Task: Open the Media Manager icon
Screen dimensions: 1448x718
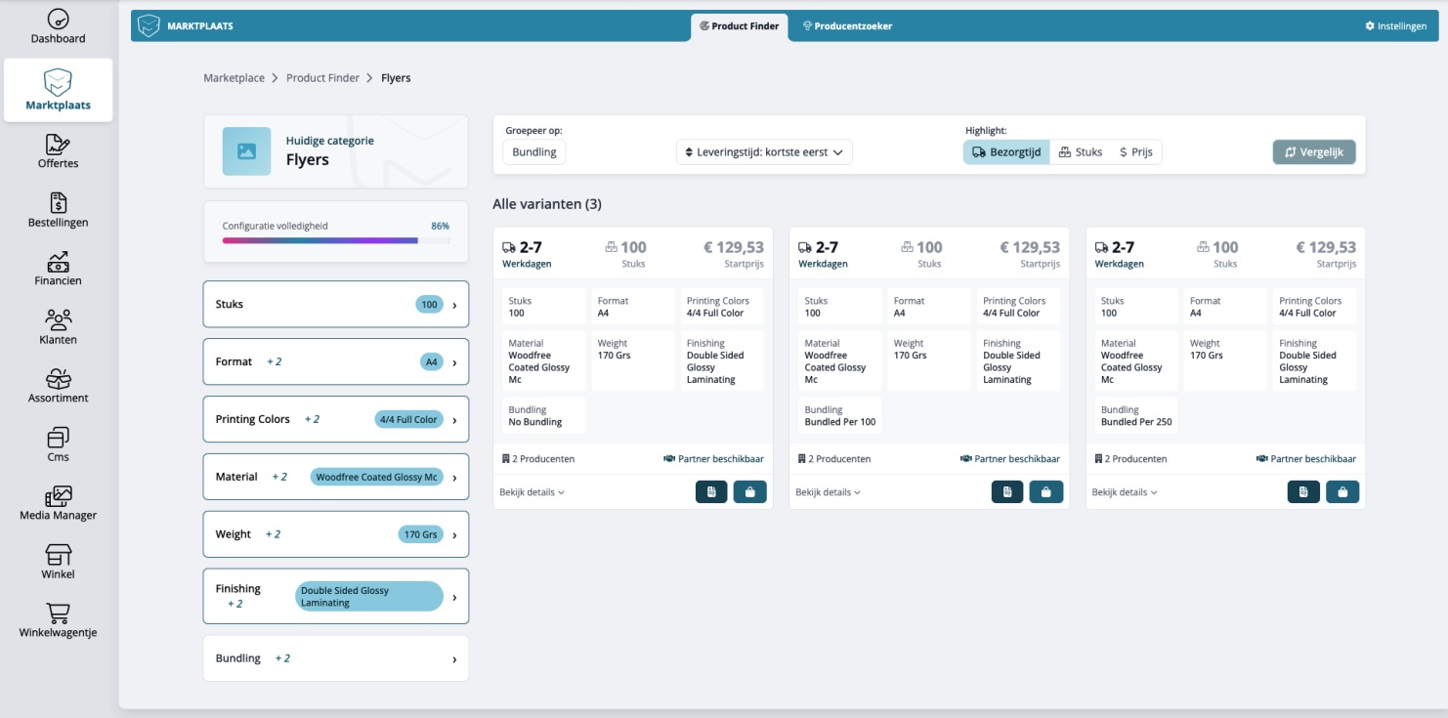Action: coord(58,503)
